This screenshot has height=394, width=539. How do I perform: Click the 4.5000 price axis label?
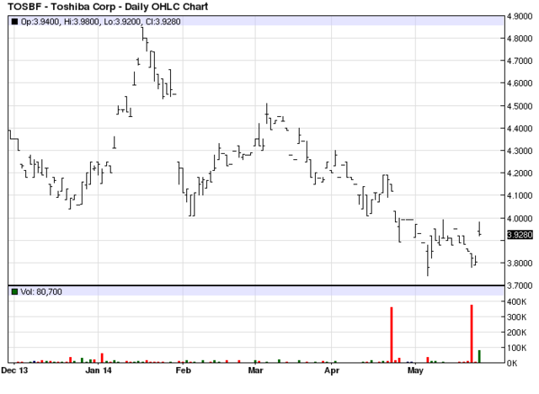tap(520, 106)
